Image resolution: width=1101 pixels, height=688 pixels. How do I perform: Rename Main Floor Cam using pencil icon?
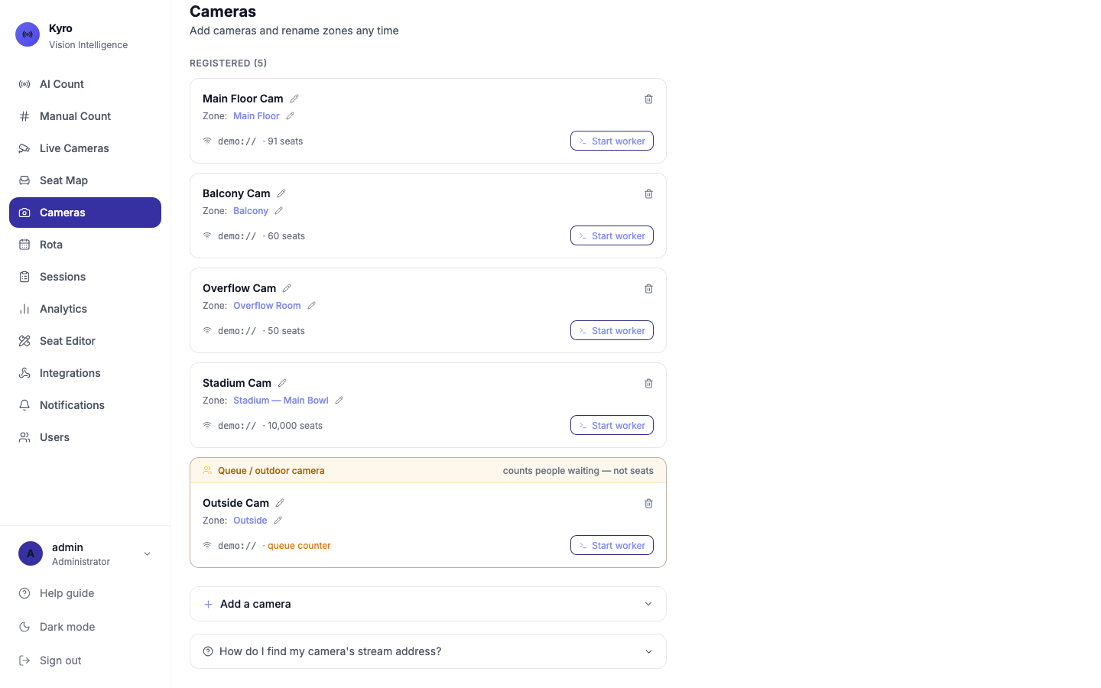pos(294,99)
